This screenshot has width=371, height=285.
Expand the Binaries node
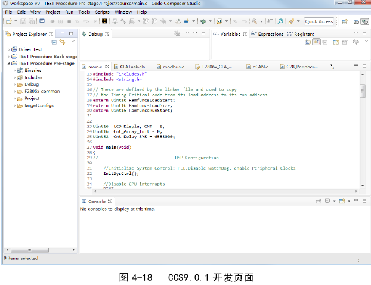(x=14, y=71)
